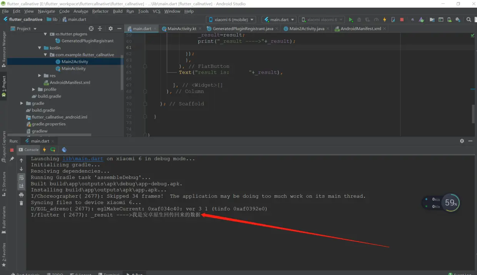Image resolution: width=477 pixels, height=275 pixels.
Task: Open the Project view selector dropdown
Action: [x=24, y=29]
